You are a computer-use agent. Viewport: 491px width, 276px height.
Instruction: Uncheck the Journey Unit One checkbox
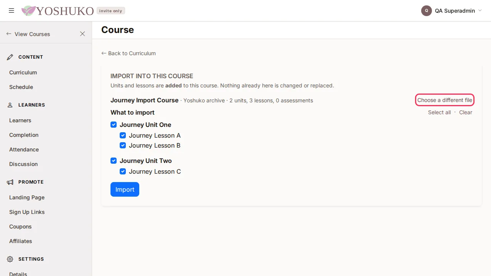click(114, 125)
